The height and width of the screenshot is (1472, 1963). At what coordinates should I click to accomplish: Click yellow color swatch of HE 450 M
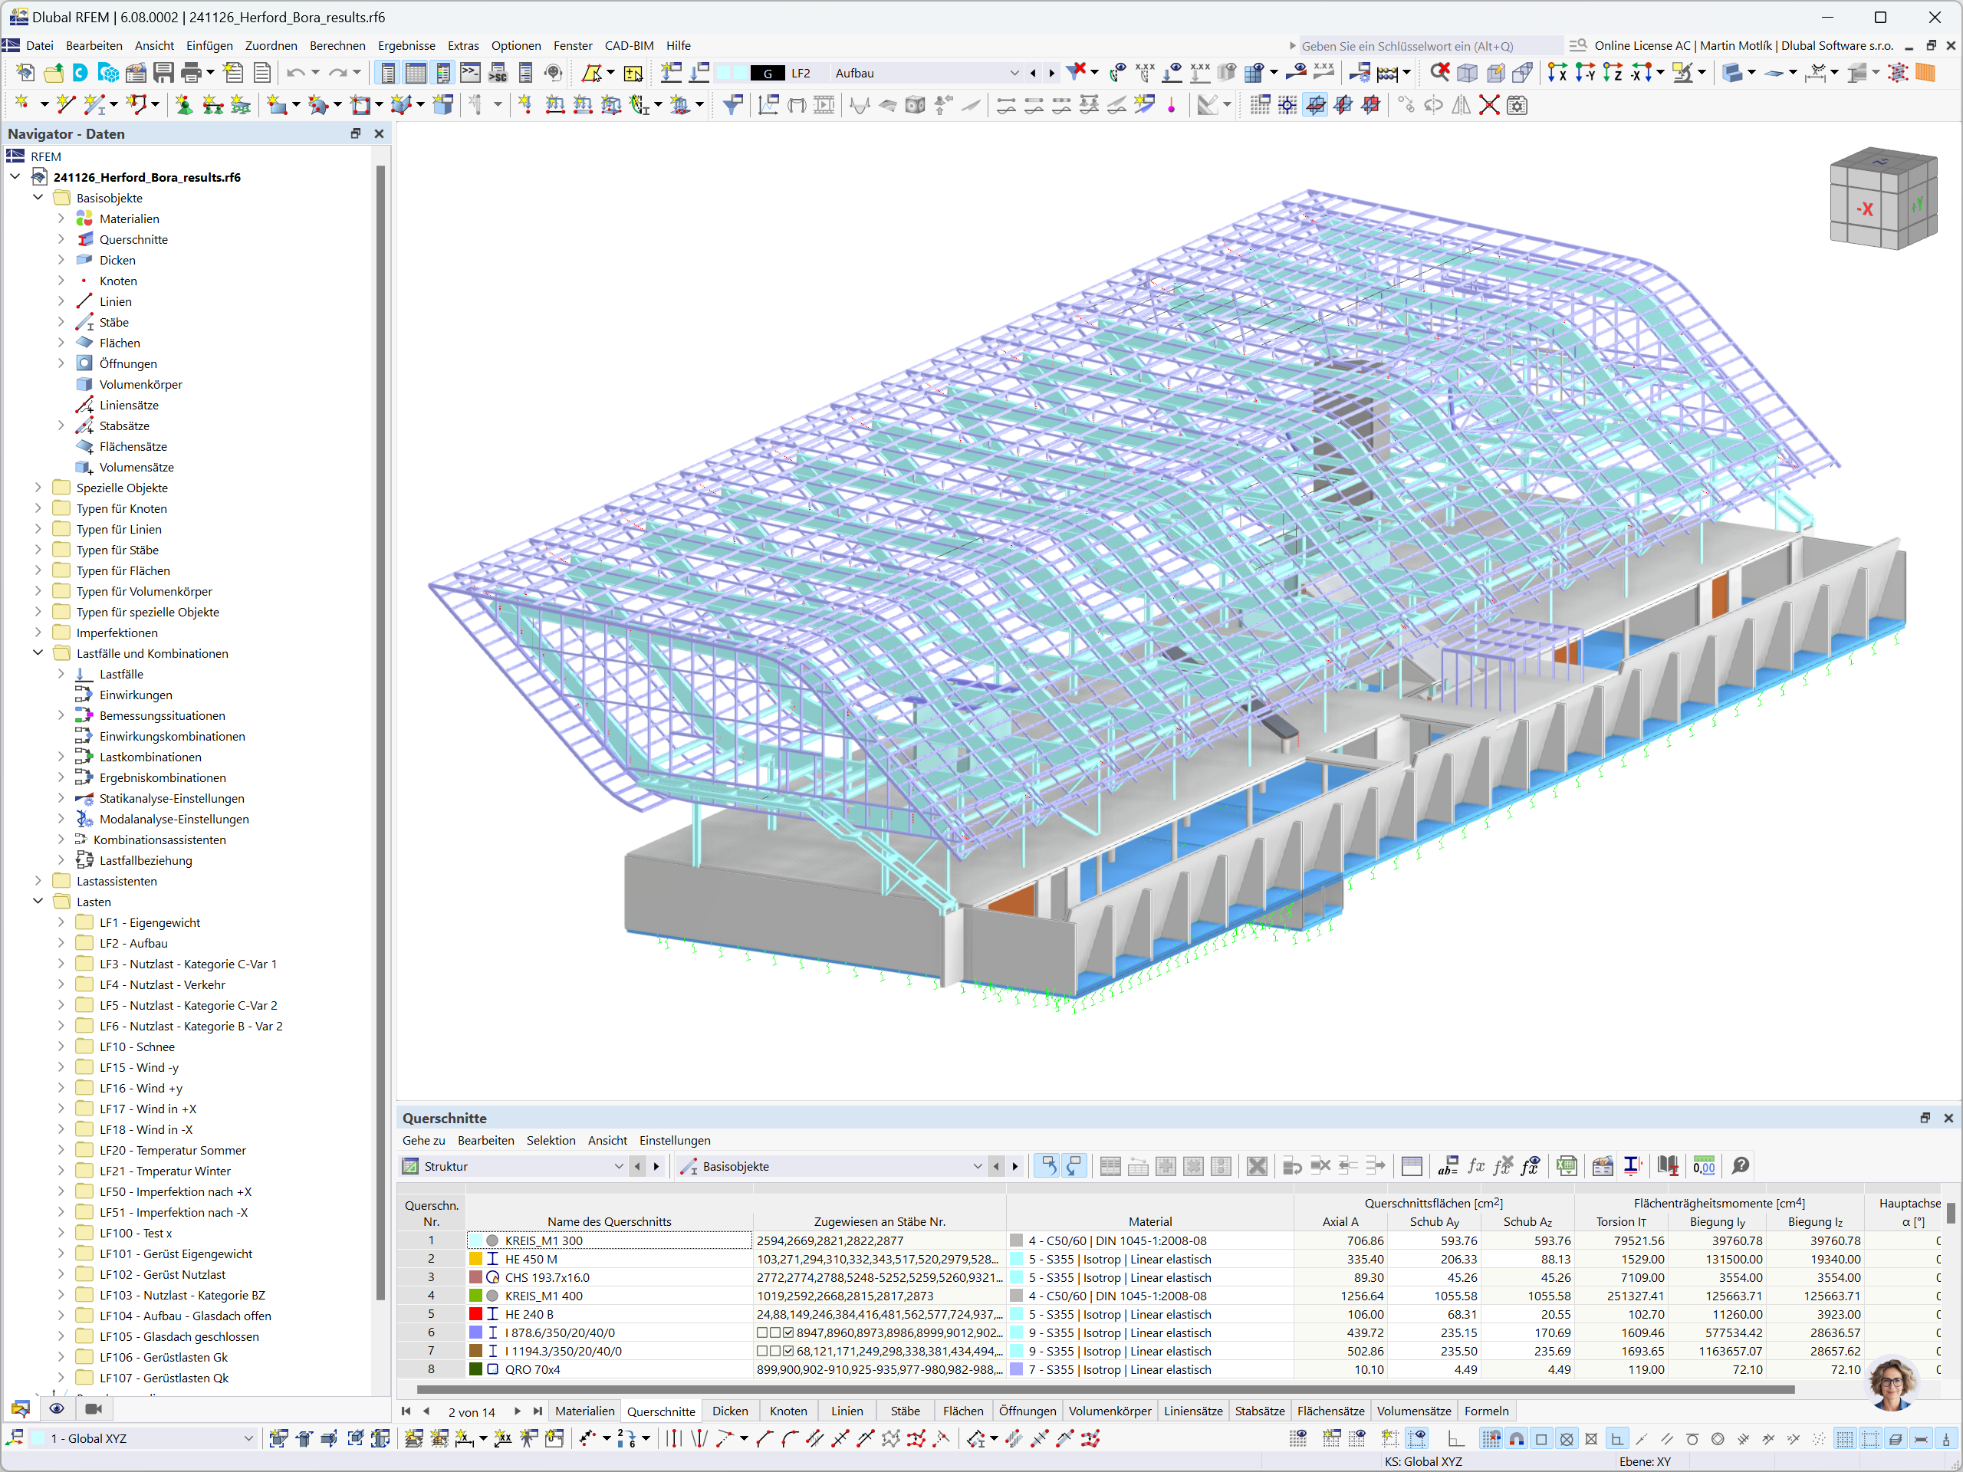tap(475, 1259)
